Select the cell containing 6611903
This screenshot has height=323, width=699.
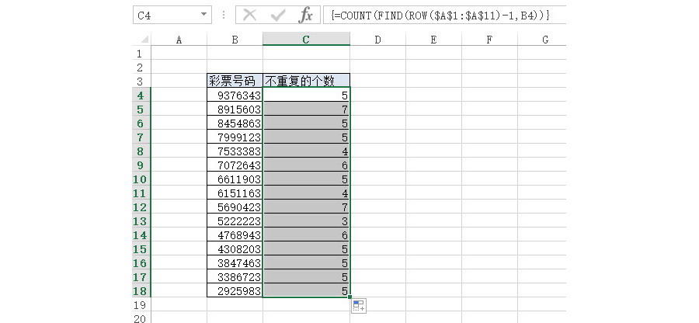tap(235, 179)
